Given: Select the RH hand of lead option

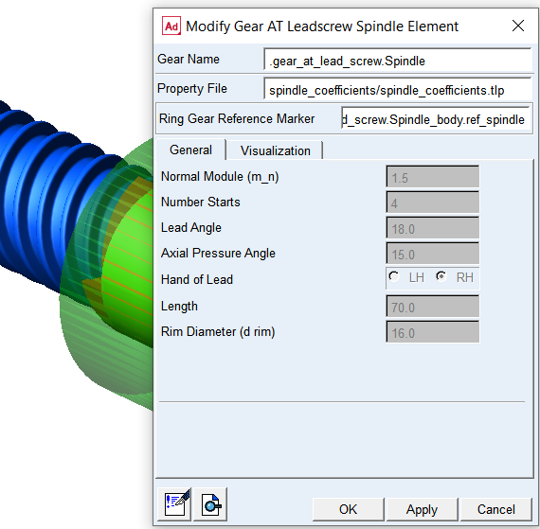Looking at the screenshot, I should click(441, 277).
